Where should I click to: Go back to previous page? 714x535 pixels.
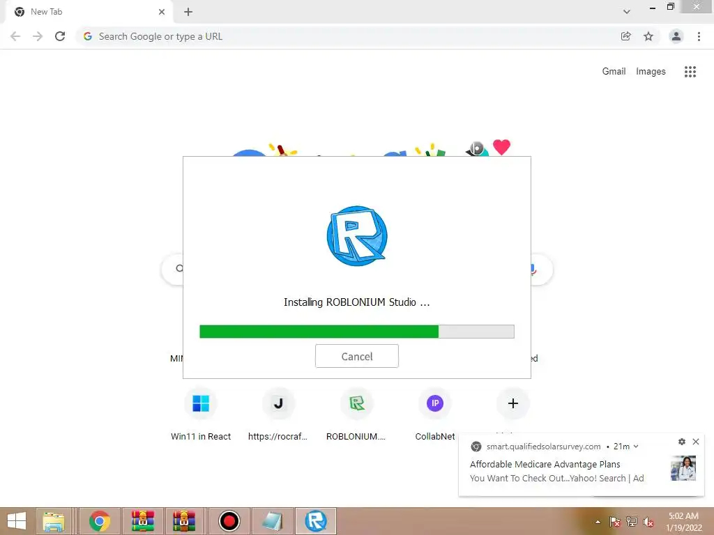15,36
